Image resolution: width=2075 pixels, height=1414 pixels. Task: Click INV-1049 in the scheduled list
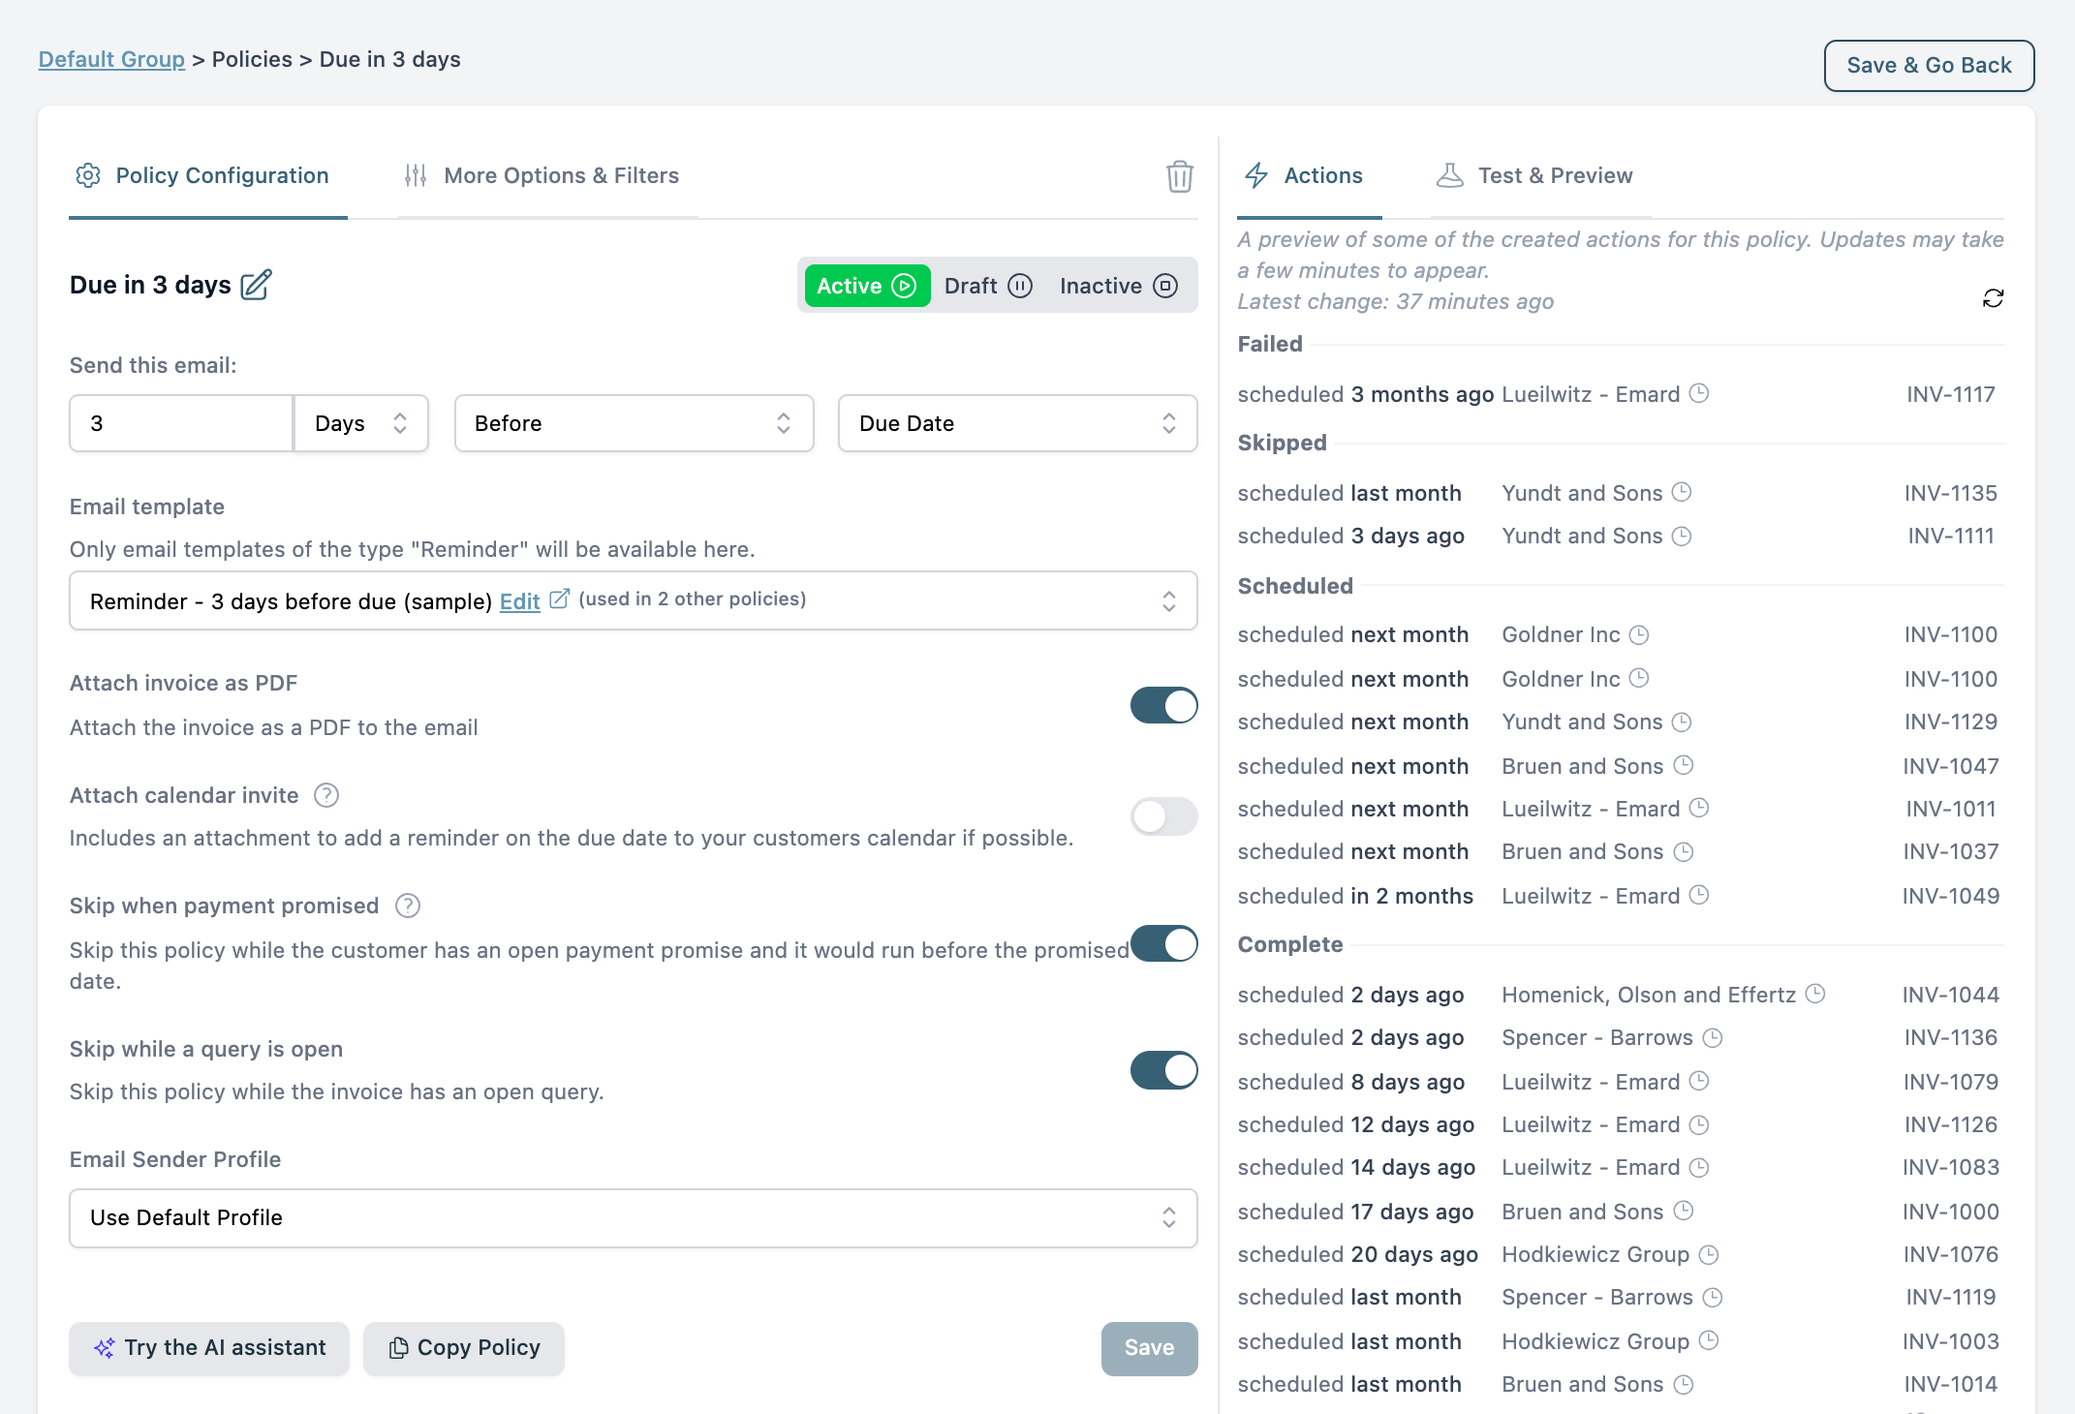point(1950,896)
